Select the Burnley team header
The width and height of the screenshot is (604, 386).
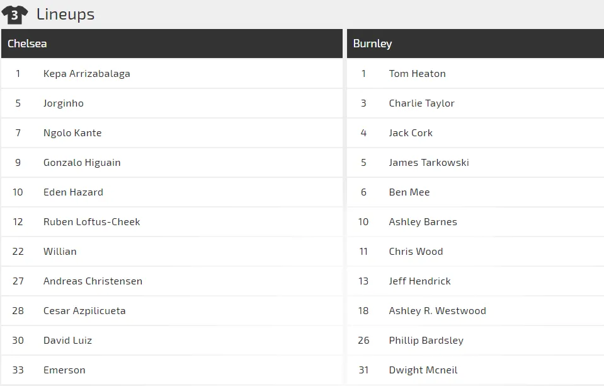tap(372, 44)
